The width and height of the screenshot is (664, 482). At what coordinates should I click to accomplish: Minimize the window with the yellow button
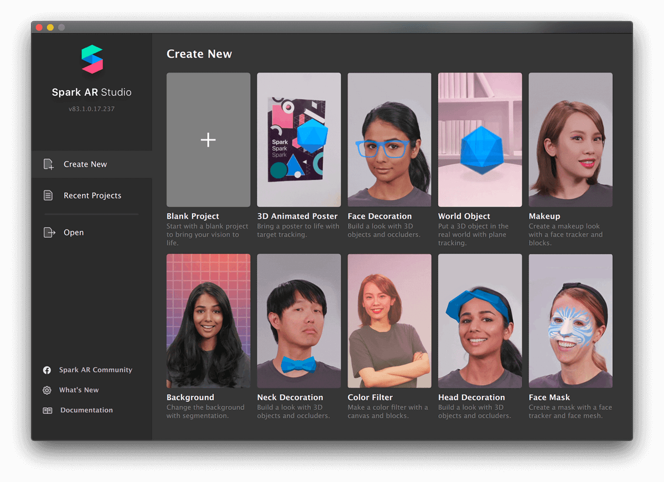(x=50, y=27)
